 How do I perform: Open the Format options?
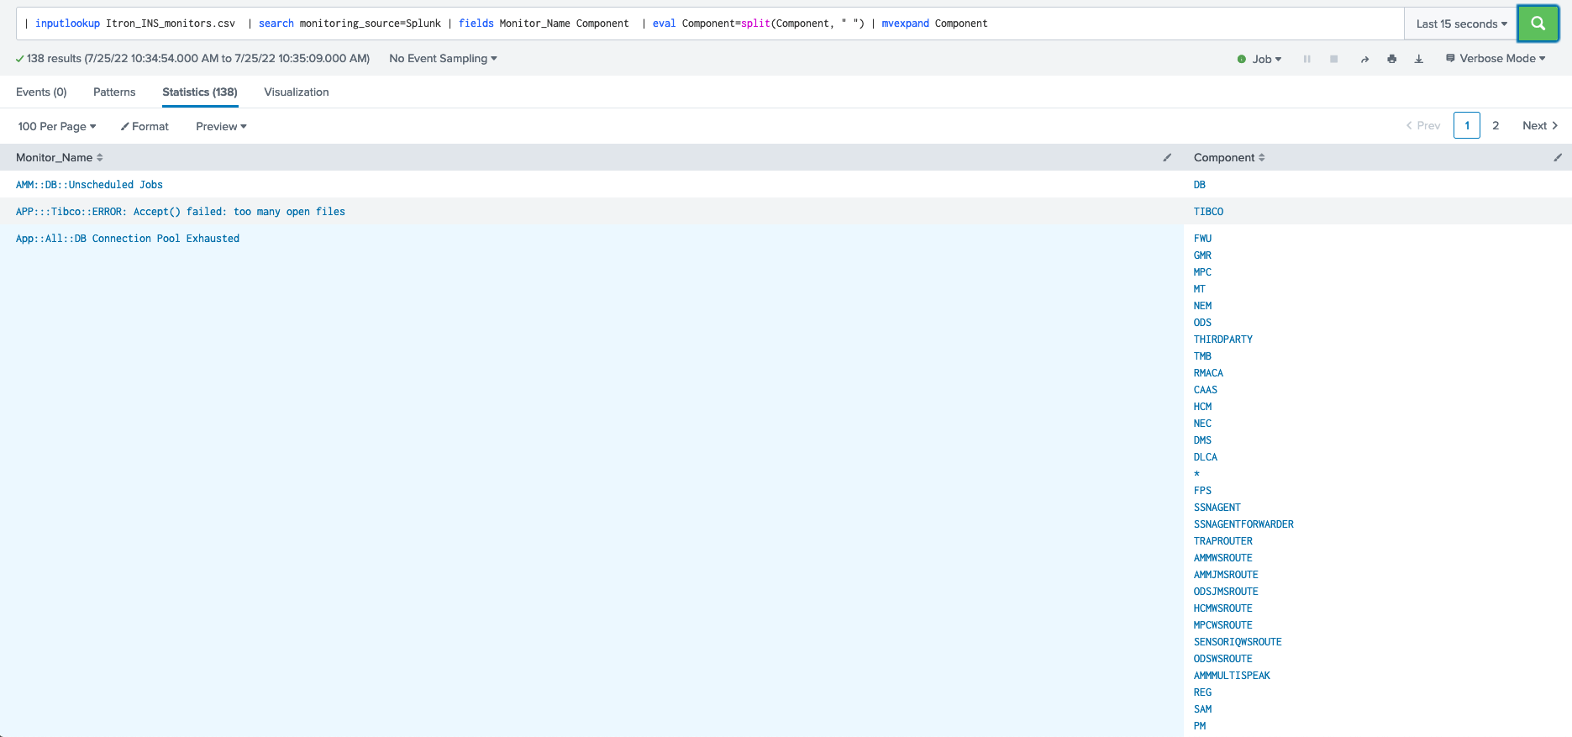point(145,126)
